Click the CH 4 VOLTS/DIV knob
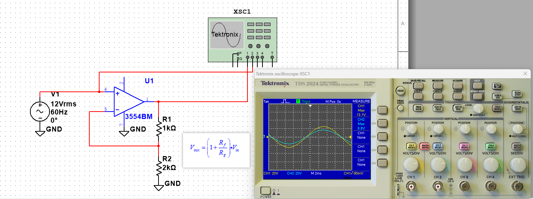Viewport: 533px width, 199px height. (491, 165)
